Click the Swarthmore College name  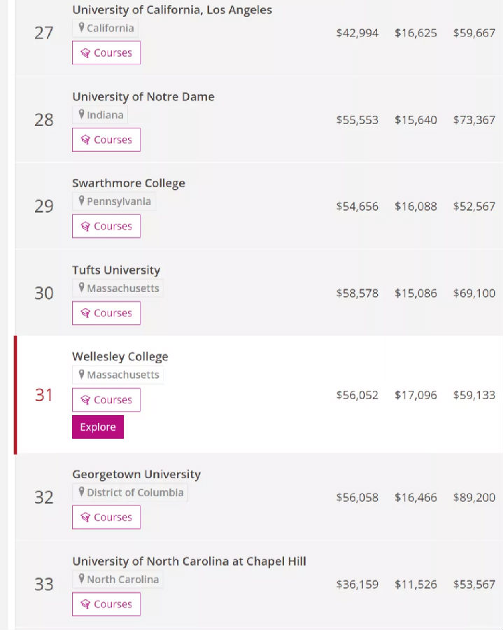[129, 183]
